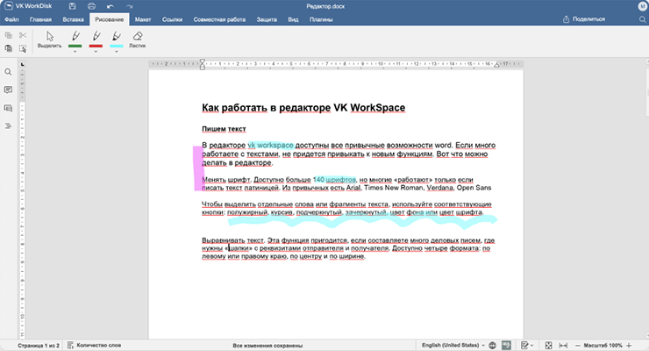Viewport: 649px width, 351px height.
Task: Activate the Ластик eraser tool
Action: (138, 39)
